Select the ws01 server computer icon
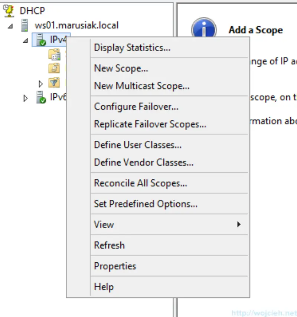 point(24,25)
